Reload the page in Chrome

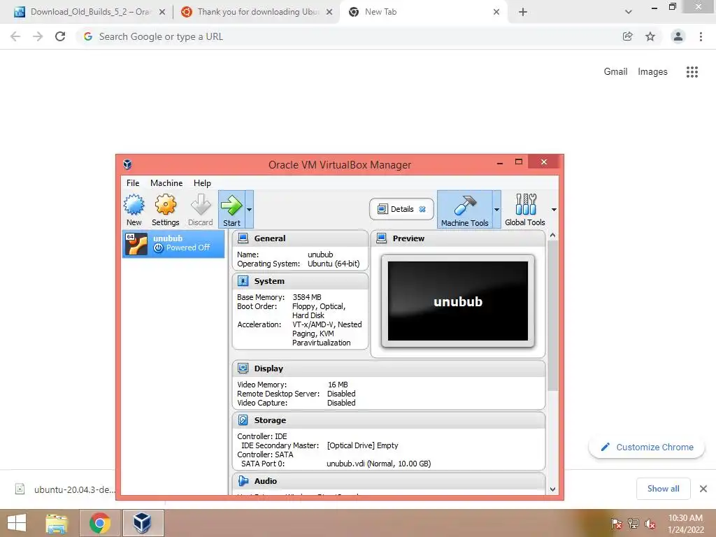60,36
